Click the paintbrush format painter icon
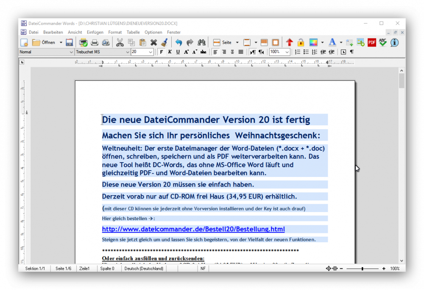424x290 pixels. coord(164,42)
